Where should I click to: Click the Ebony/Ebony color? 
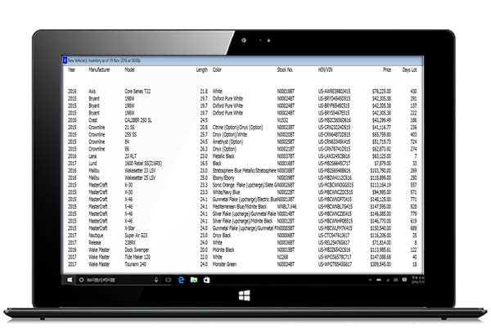(223, 178)
